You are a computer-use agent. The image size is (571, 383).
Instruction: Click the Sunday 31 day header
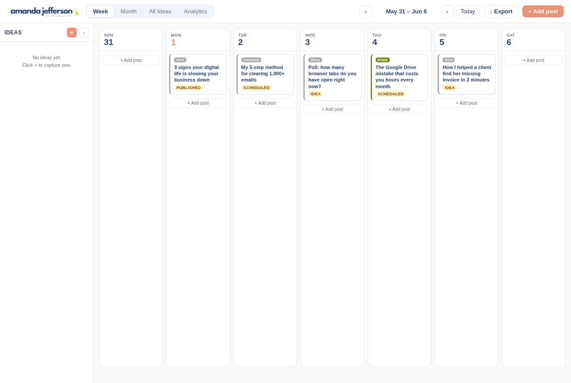[x=131, y=40]
